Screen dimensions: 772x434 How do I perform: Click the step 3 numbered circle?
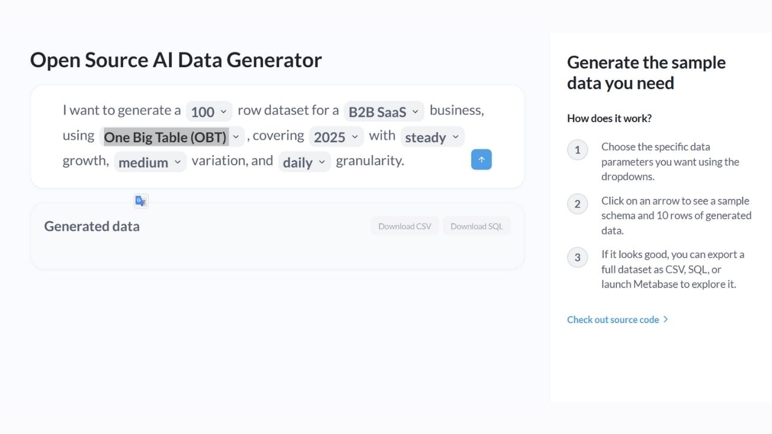click(x=577, y=257)
